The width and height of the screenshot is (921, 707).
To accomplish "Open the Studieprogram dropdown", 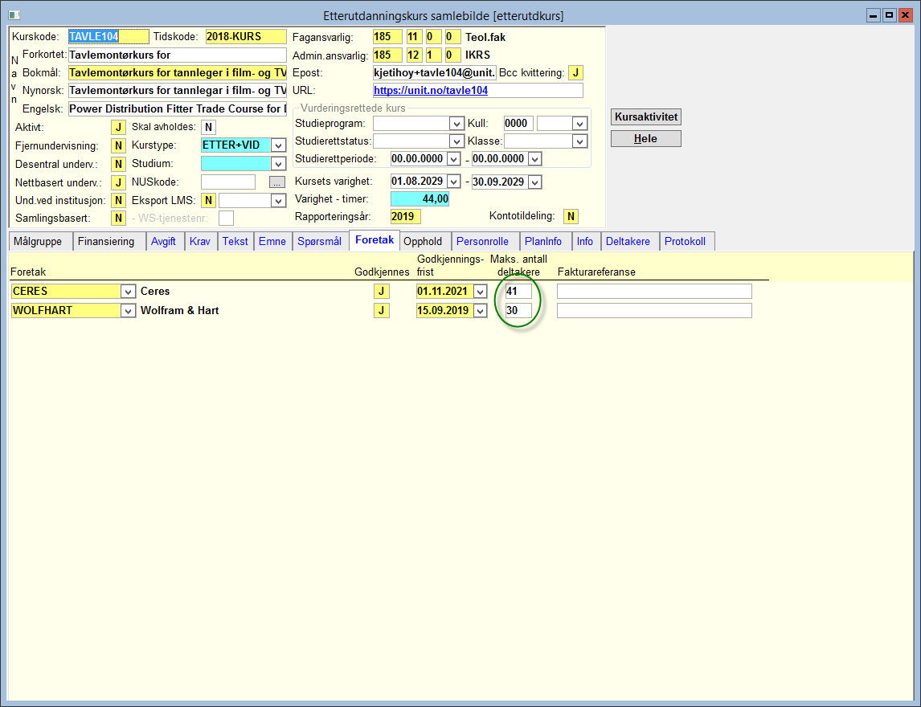I will tap(456, 124).
